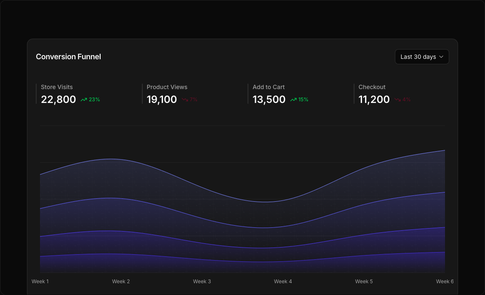Click the Week 3 axis label
Viewport: 485px width, 295px height.
pyautogui.click(x=202, y=281)
